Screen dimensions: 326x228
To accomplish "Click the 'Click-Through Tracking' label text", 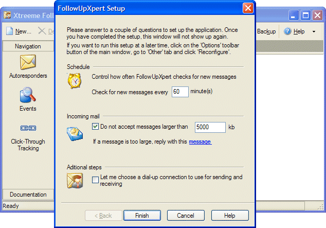I will tap(28, 145).
